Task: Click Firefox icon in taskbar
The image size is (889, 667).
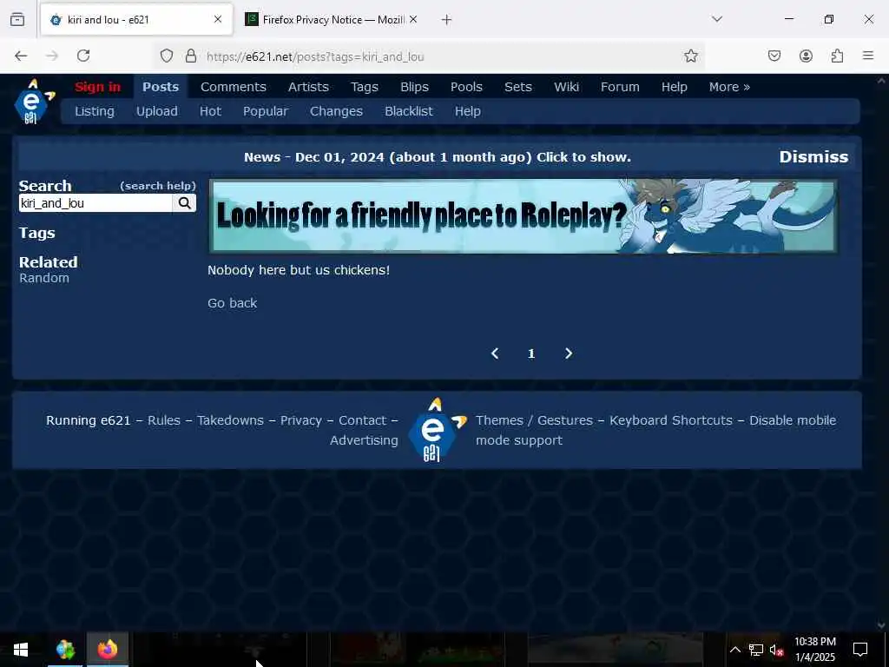Action: point(107,650)
